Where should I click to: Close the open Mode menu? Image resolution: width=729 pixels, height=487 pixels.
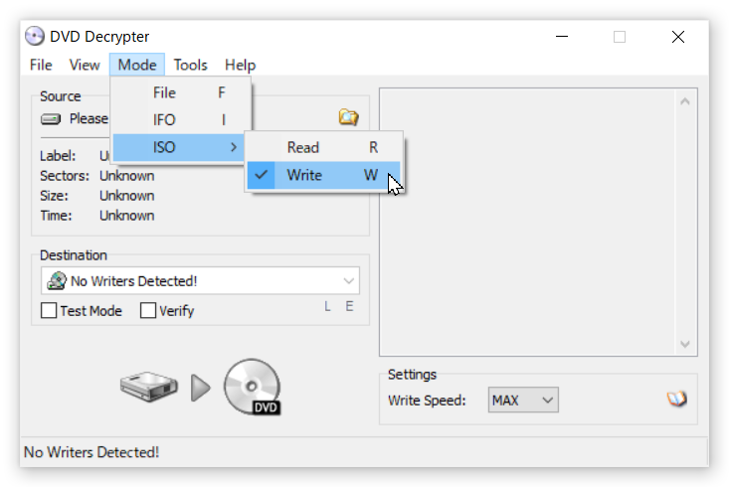click(x=137, y=65)
